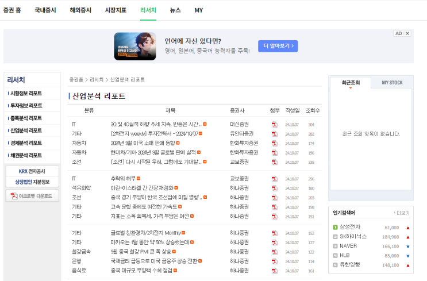This screenshot has height=281, width=427.
Task: Click the 리서치 sidebar heading
Action: (x=16, y=80)
